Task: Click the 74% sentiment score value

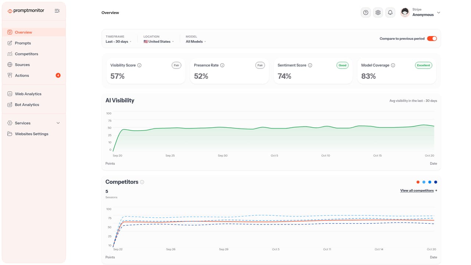Action: 284,76
